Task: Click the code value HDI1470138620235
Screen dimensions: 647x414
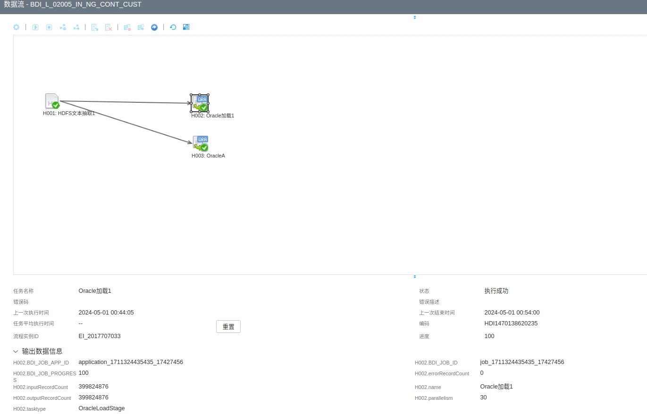Action: tap(511, 323)
